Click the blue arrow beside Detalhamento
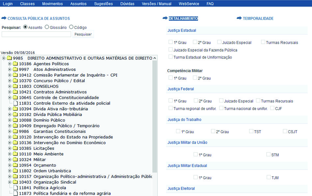The height and width of the screenshot is (196, 312). [165, 18]
